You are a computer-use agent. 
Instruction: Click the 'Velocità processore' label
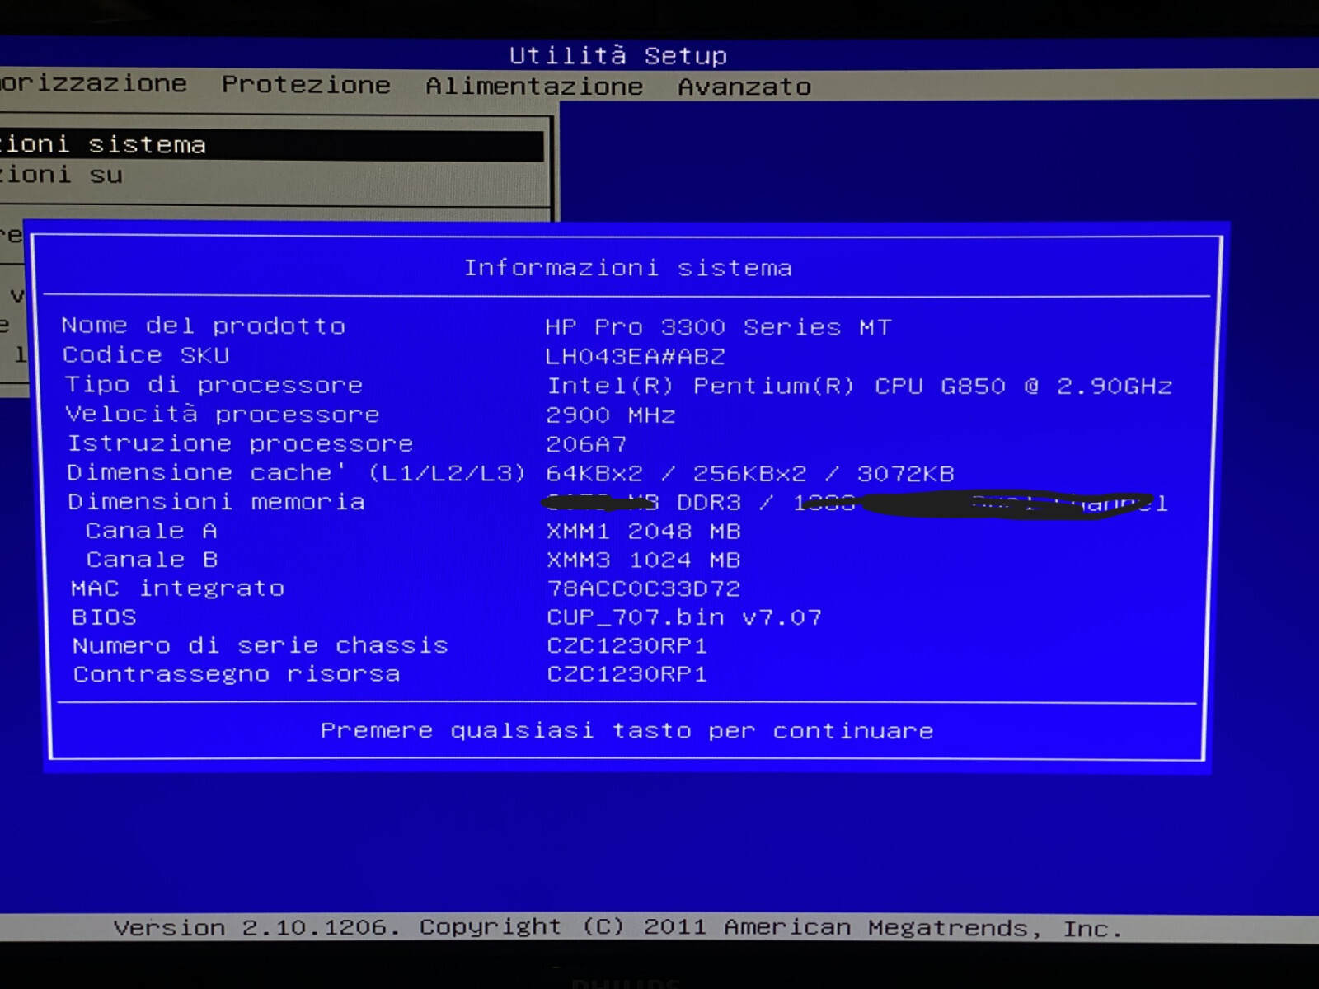[223, 414]
